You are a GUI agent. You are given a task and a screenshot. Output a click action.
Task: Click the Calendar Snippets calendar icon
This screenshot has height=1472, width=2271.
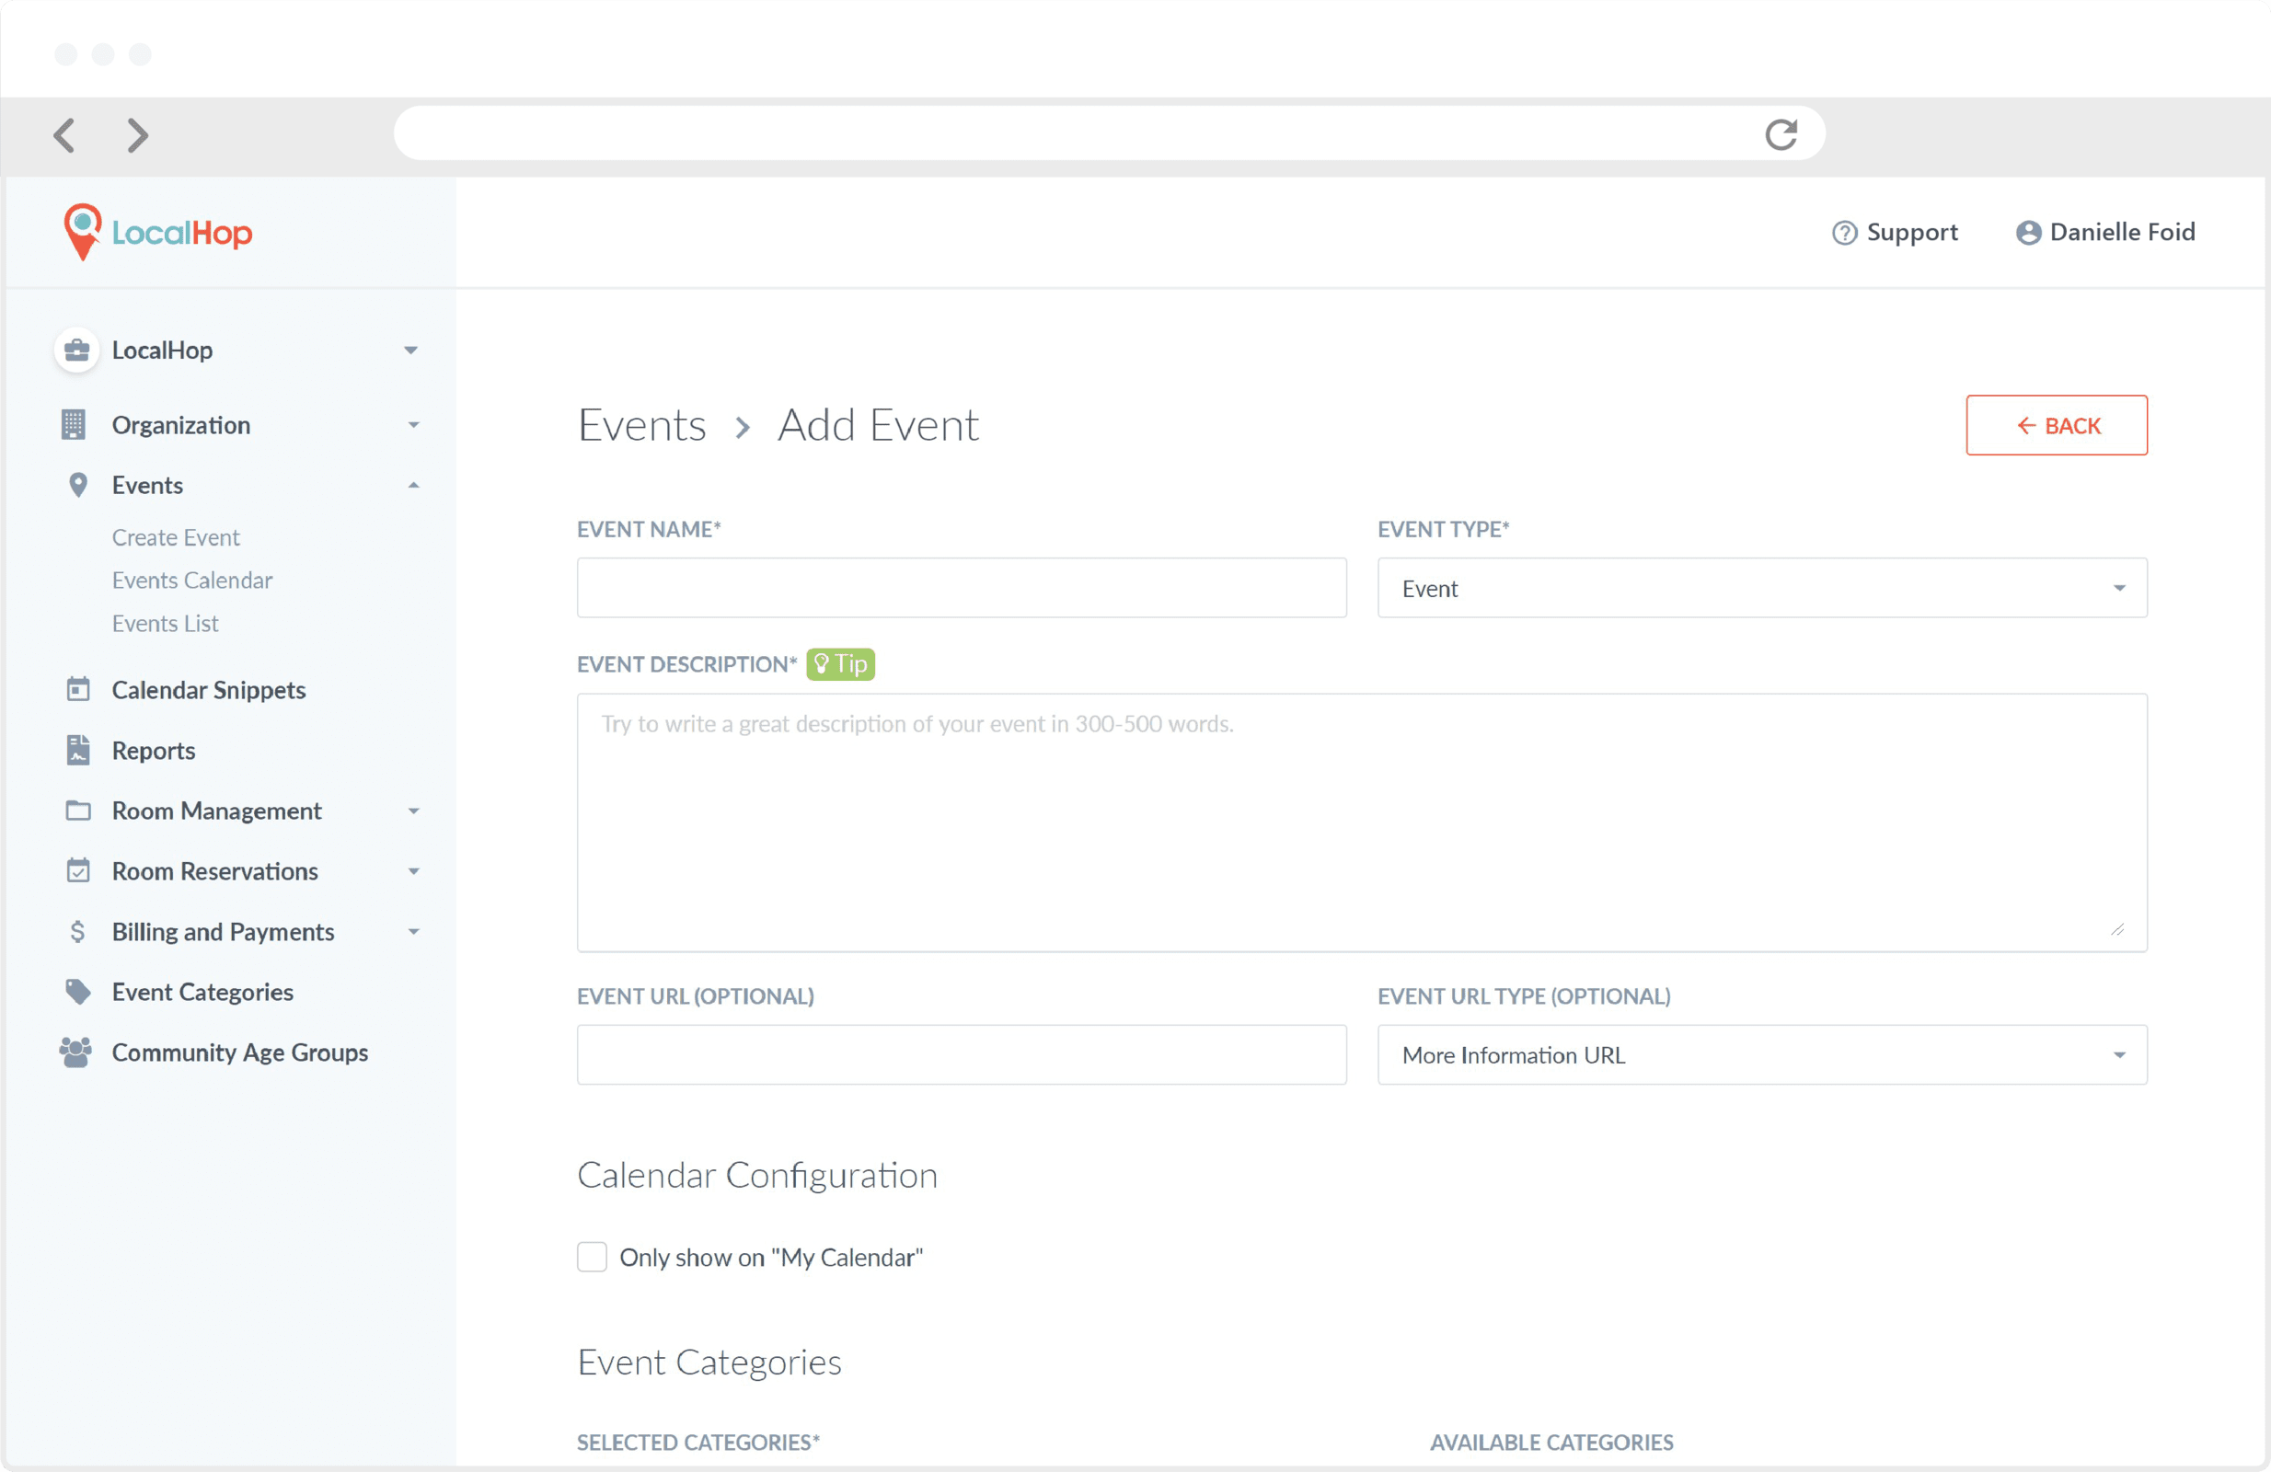(x=78, y=689)
